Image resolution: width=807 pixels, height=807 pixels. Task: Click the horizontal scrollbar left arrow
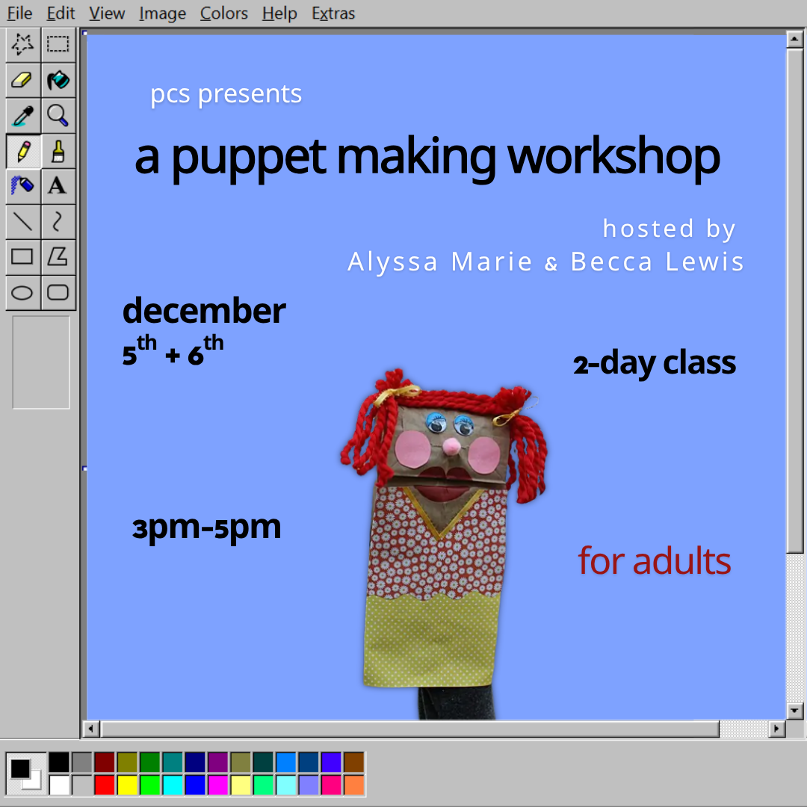(x=91, y=729)
